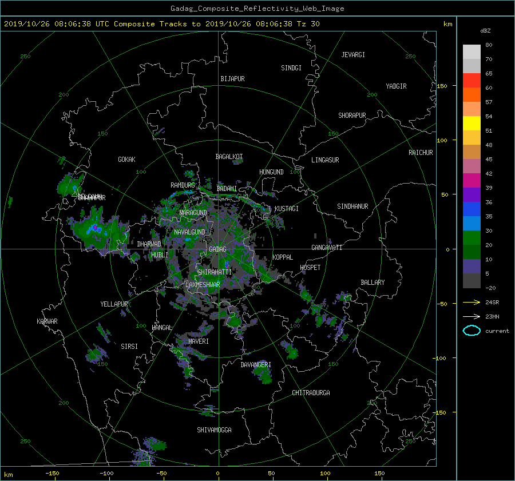Viewport: 515px width, 481px height.
Task: Click the 51 dBZ yellow color swatch
Action: coord(472,123)
